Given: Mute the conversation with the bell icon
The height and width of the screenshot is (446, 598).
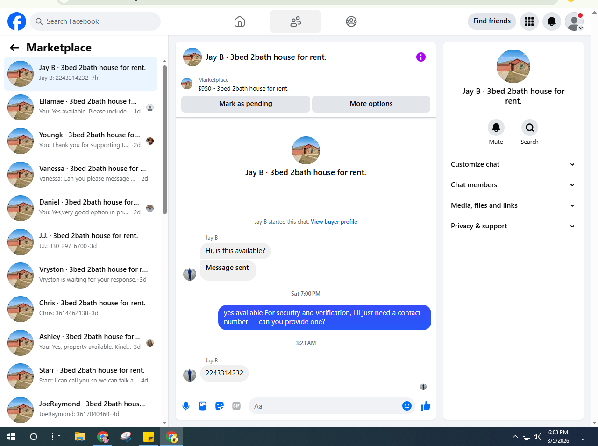Looking at the screenshot, I should coord(496,127).
